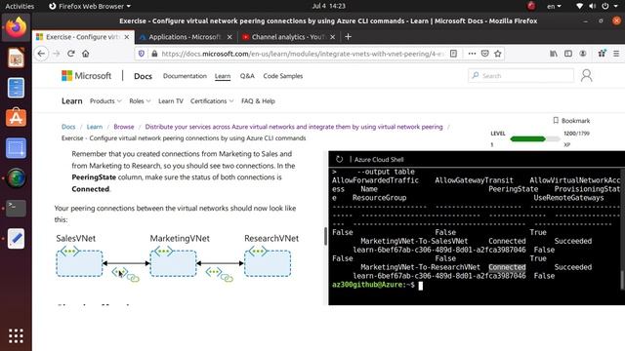Click the level XP progress bar
625x351 pixels.
point(534,138)
